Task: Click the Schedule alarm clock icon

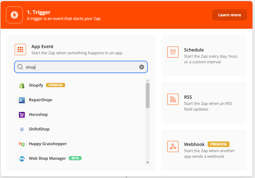Action: (173, 52)
